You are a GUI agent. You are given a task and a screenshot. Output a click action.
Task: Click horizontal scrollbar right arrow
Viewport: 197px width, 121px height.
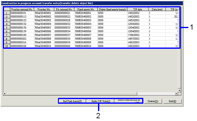click(x=176, y=94)
